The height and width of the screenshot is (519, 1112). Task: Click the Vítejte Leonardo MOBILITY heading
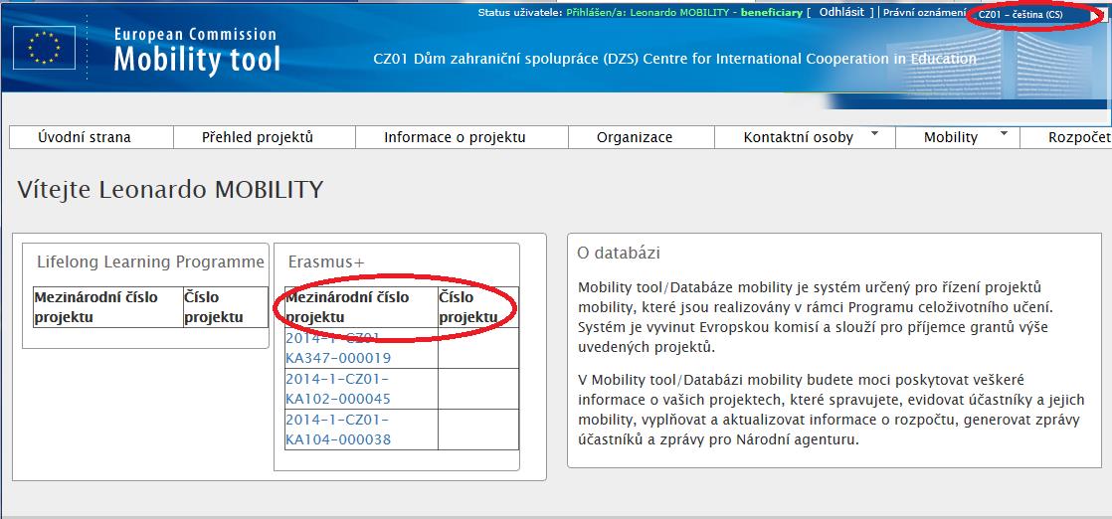(170, 189)
